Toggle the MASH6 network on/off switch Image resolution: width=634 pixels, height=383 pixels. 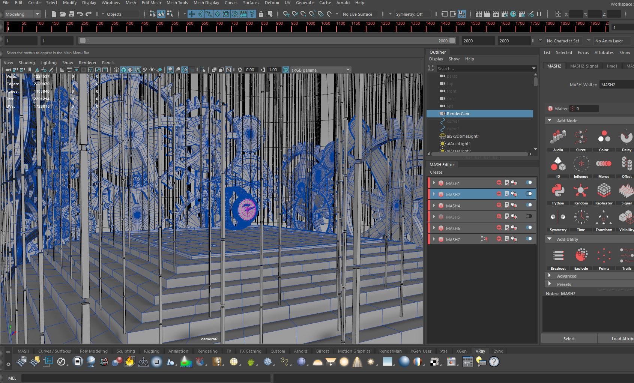coord(529,228)
